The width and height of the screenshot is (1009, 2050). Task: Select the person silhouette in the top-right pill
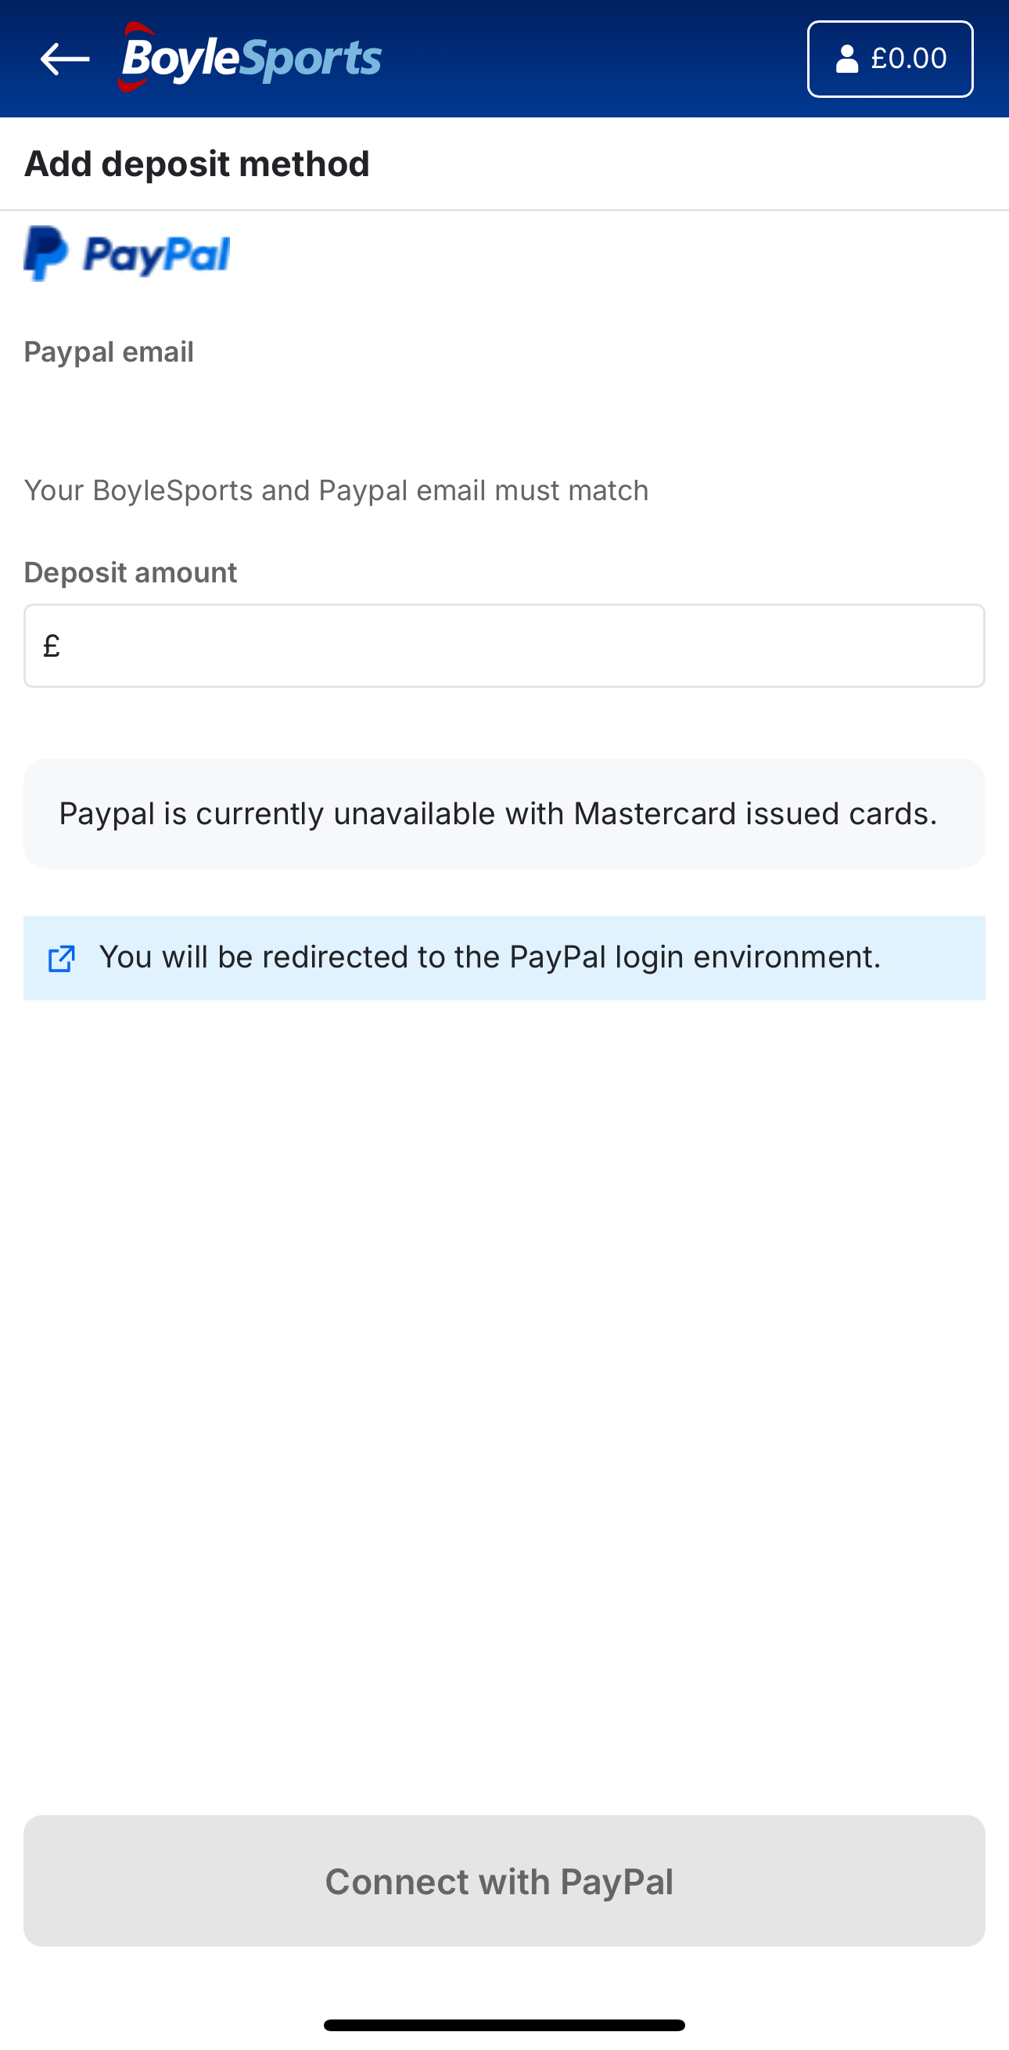[x=847, y=57]
